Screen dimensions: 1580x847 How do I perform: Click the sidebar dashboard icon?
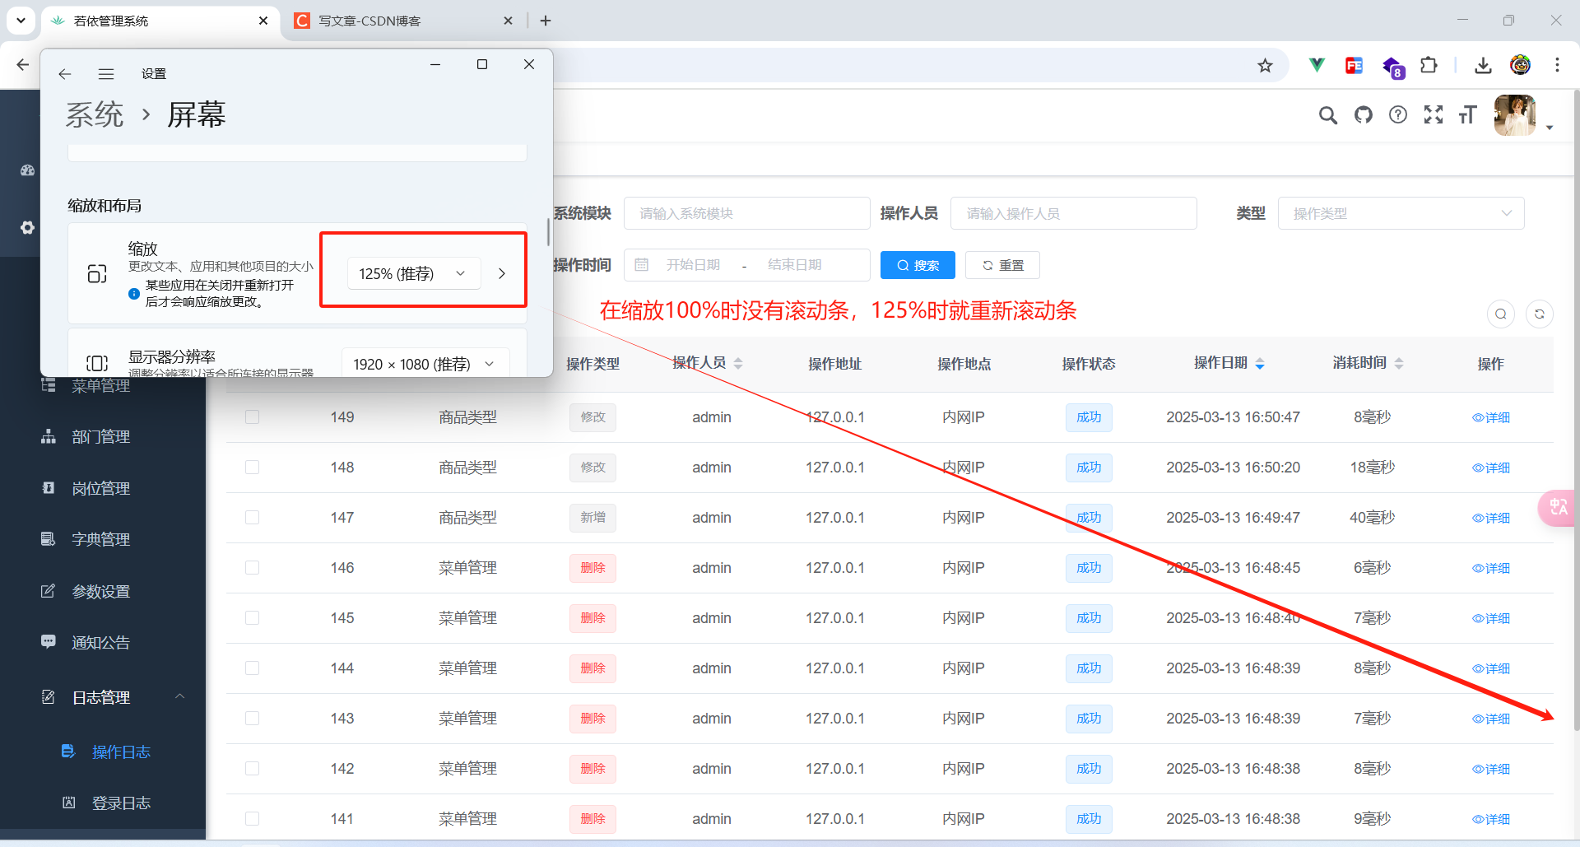point(27,170)
